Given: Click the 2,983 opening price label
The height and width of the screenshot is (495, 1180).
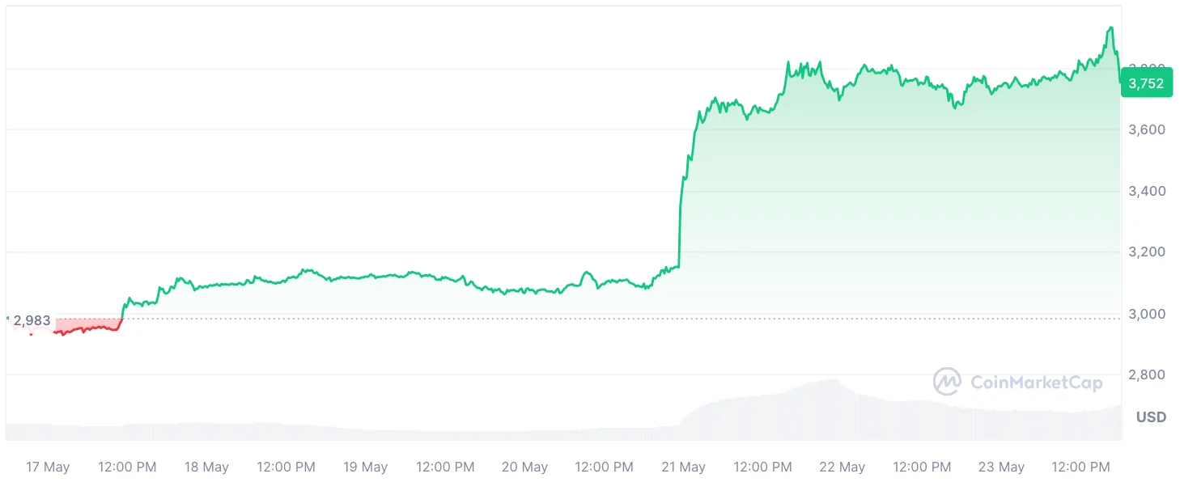Looking at the screenshot, I should (32, 321).
